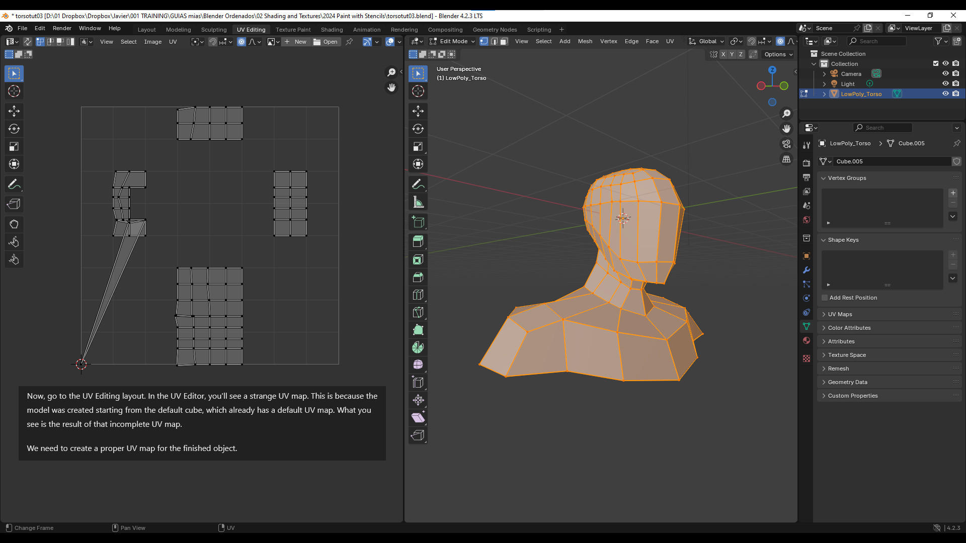Screen dimensions: 966x543
Task: Open the Options dropdown in 3D viewport
Action: pos(778,54)
